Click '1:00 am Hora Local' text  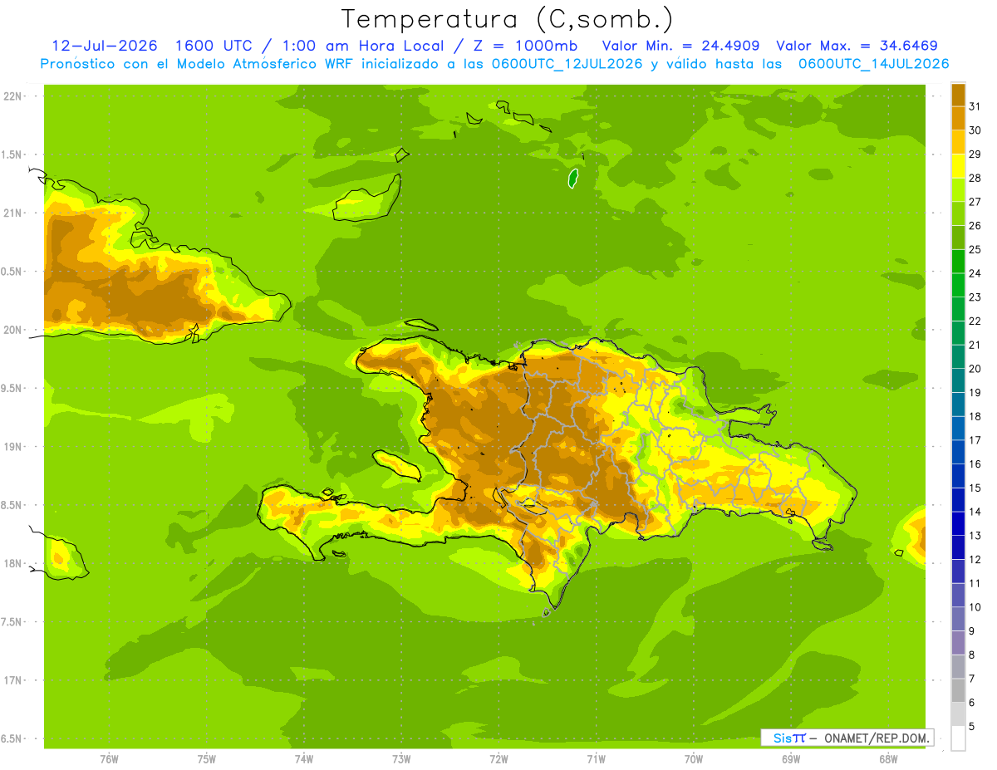click(363, 46)
